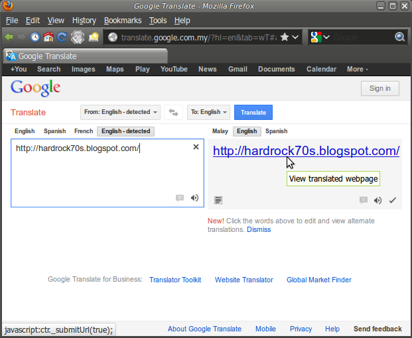412x338 pixels.
Task: Open Global Market Finder link
Action: click(x=319, y=280)
